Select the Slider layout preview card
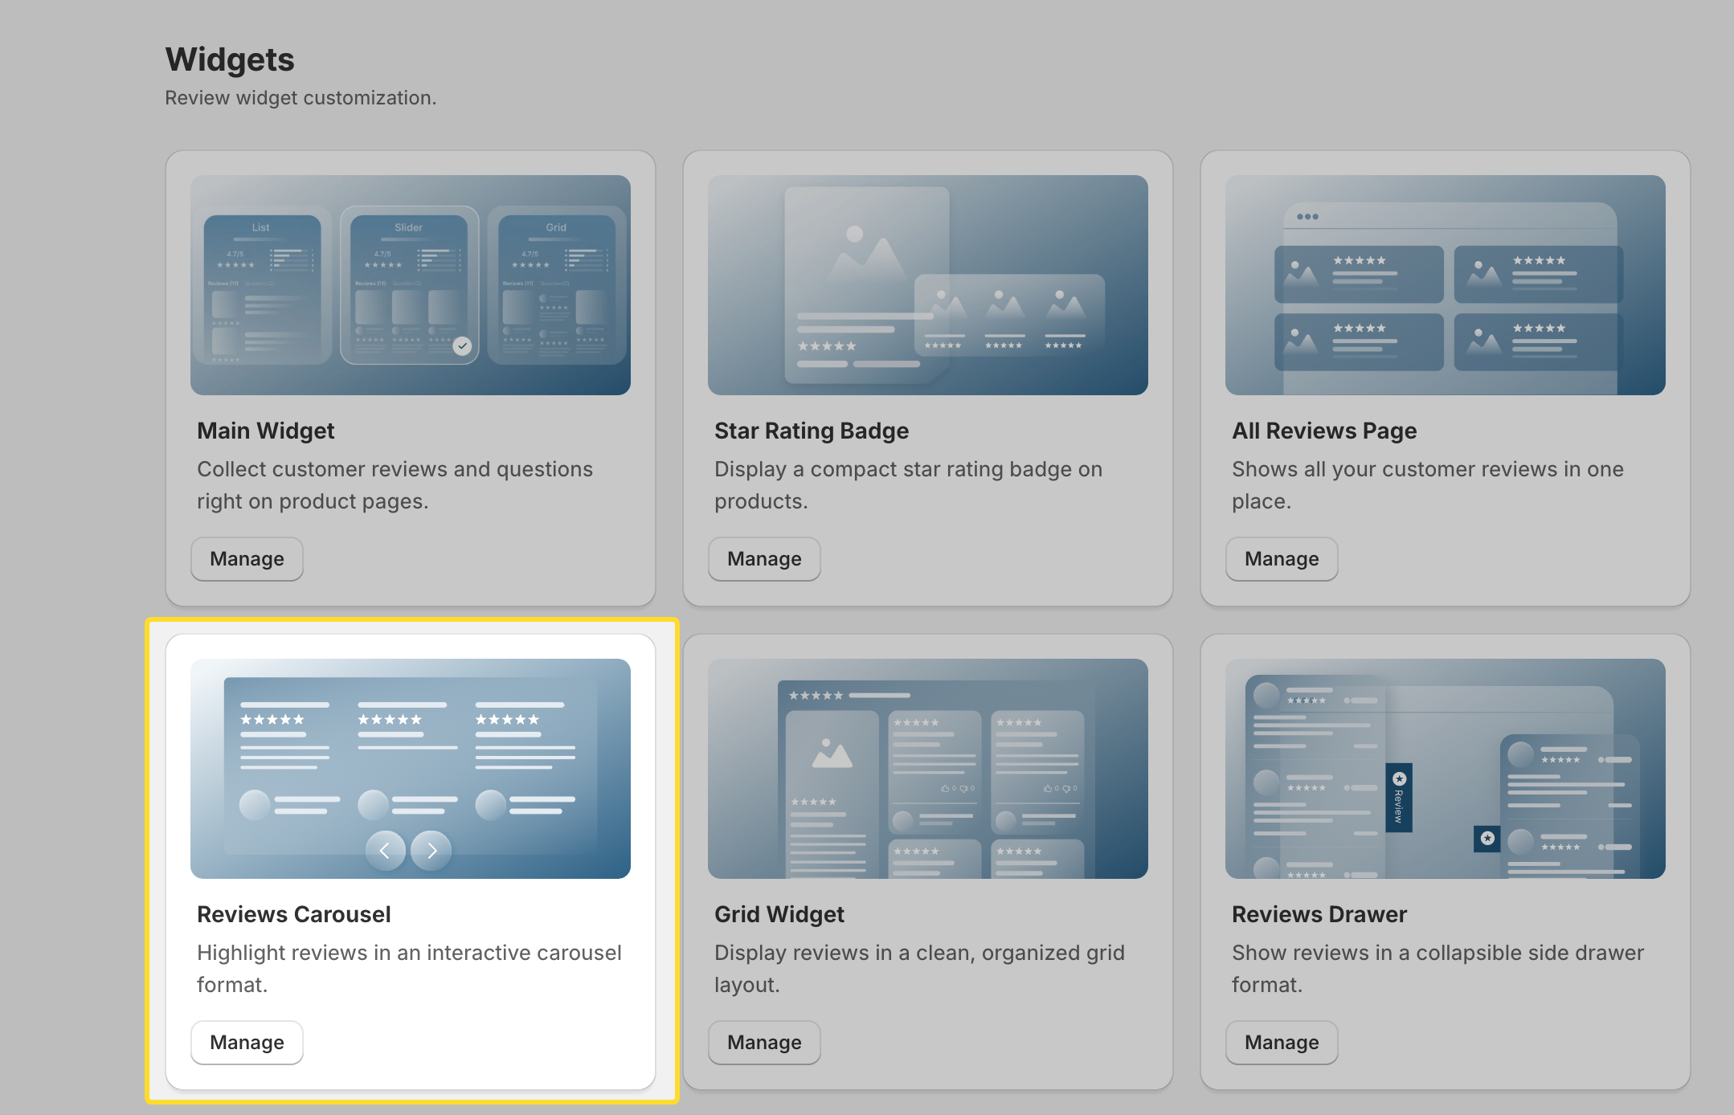Image resolution: width=1734 pixels, height=1115 pixels. click(409, 285)
